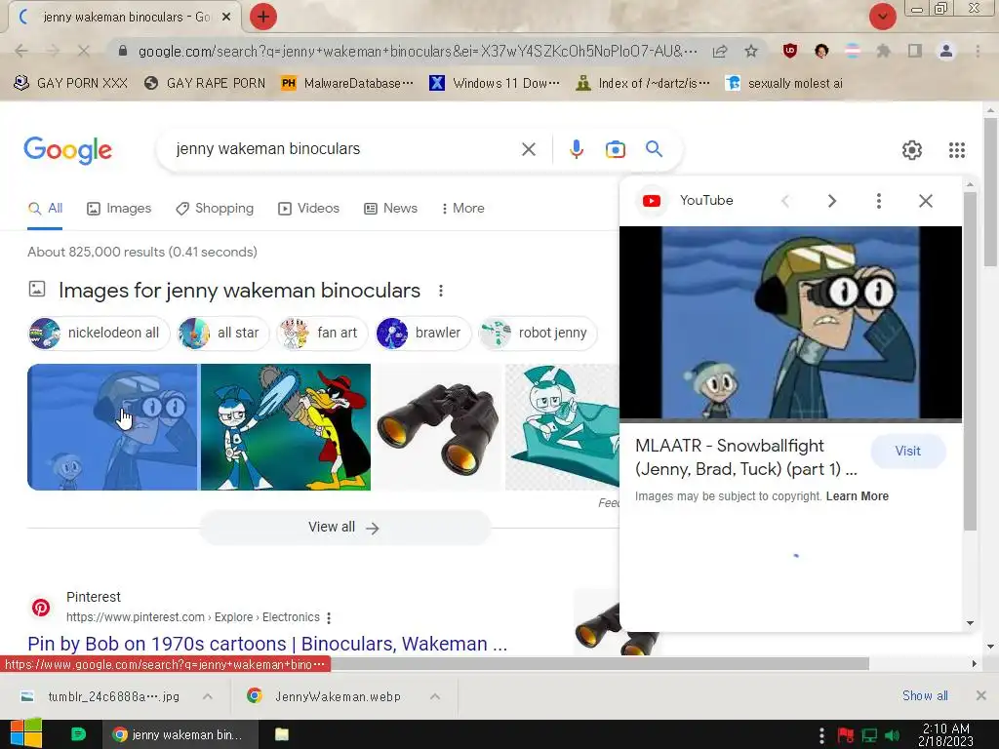Open the Chrome profile menu
Viewport: 999px width, 749px height.
pyautogui.click(x=946, y=51)
